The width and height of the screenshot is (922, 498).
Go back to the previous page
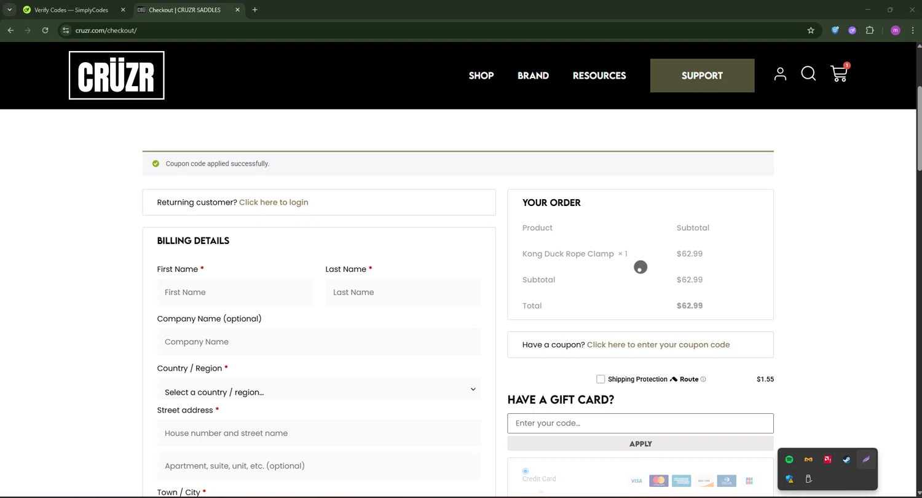10,30
